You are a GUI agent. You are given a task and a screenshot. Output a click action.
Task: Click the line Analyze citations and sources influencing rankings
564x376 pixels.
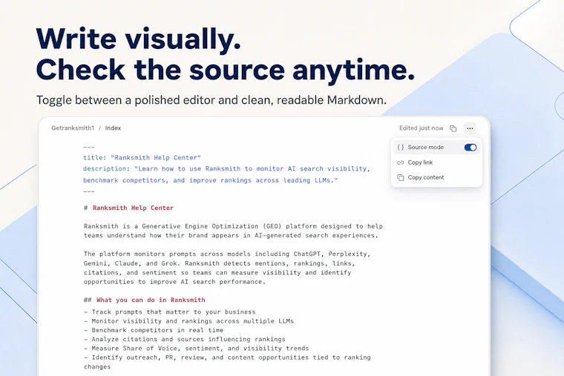pos(185,339)
